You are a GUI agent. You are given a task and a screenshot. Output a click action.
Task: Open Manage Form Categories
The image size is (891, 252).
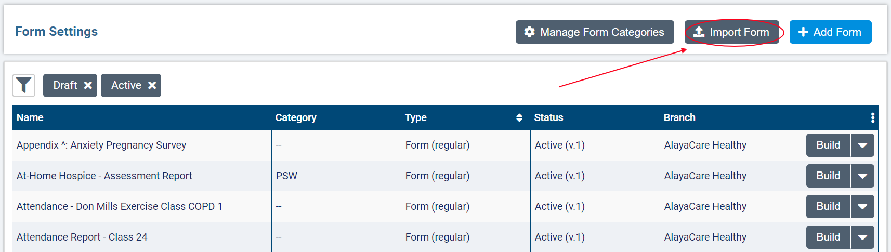click(594, 32)
